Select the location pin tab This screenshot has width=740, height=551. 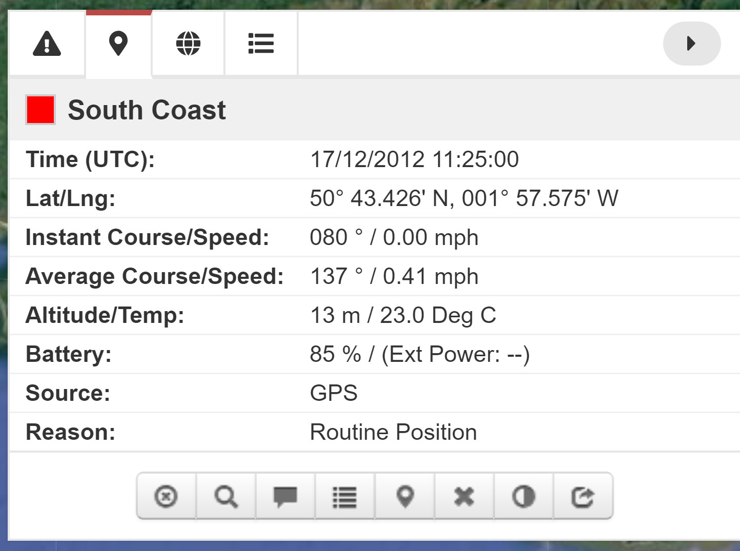pyautogui.click(x=118, y=44)
